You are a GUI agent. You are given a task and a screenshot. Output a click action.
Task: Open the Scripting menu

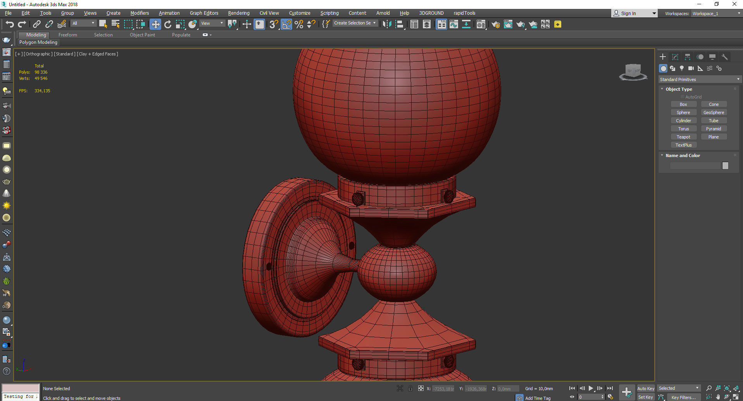tap(329, 13)
